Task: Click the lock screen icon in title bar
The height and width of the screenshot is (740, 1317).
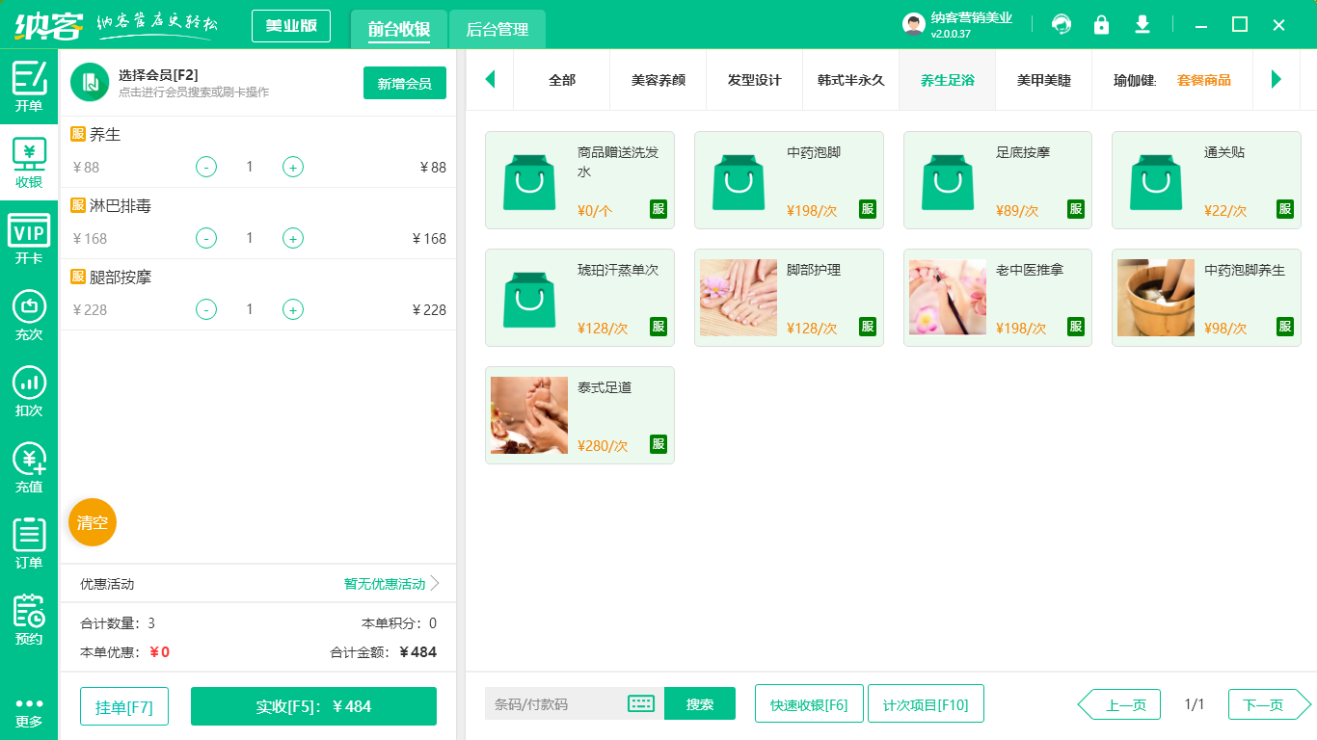Action: pos(1101,24)
